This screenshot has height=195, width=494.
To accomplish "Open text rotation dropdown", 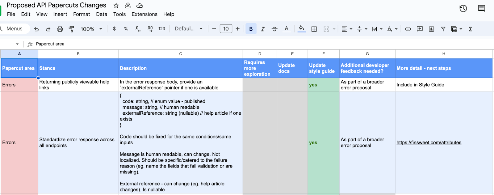I will (392, 29).
